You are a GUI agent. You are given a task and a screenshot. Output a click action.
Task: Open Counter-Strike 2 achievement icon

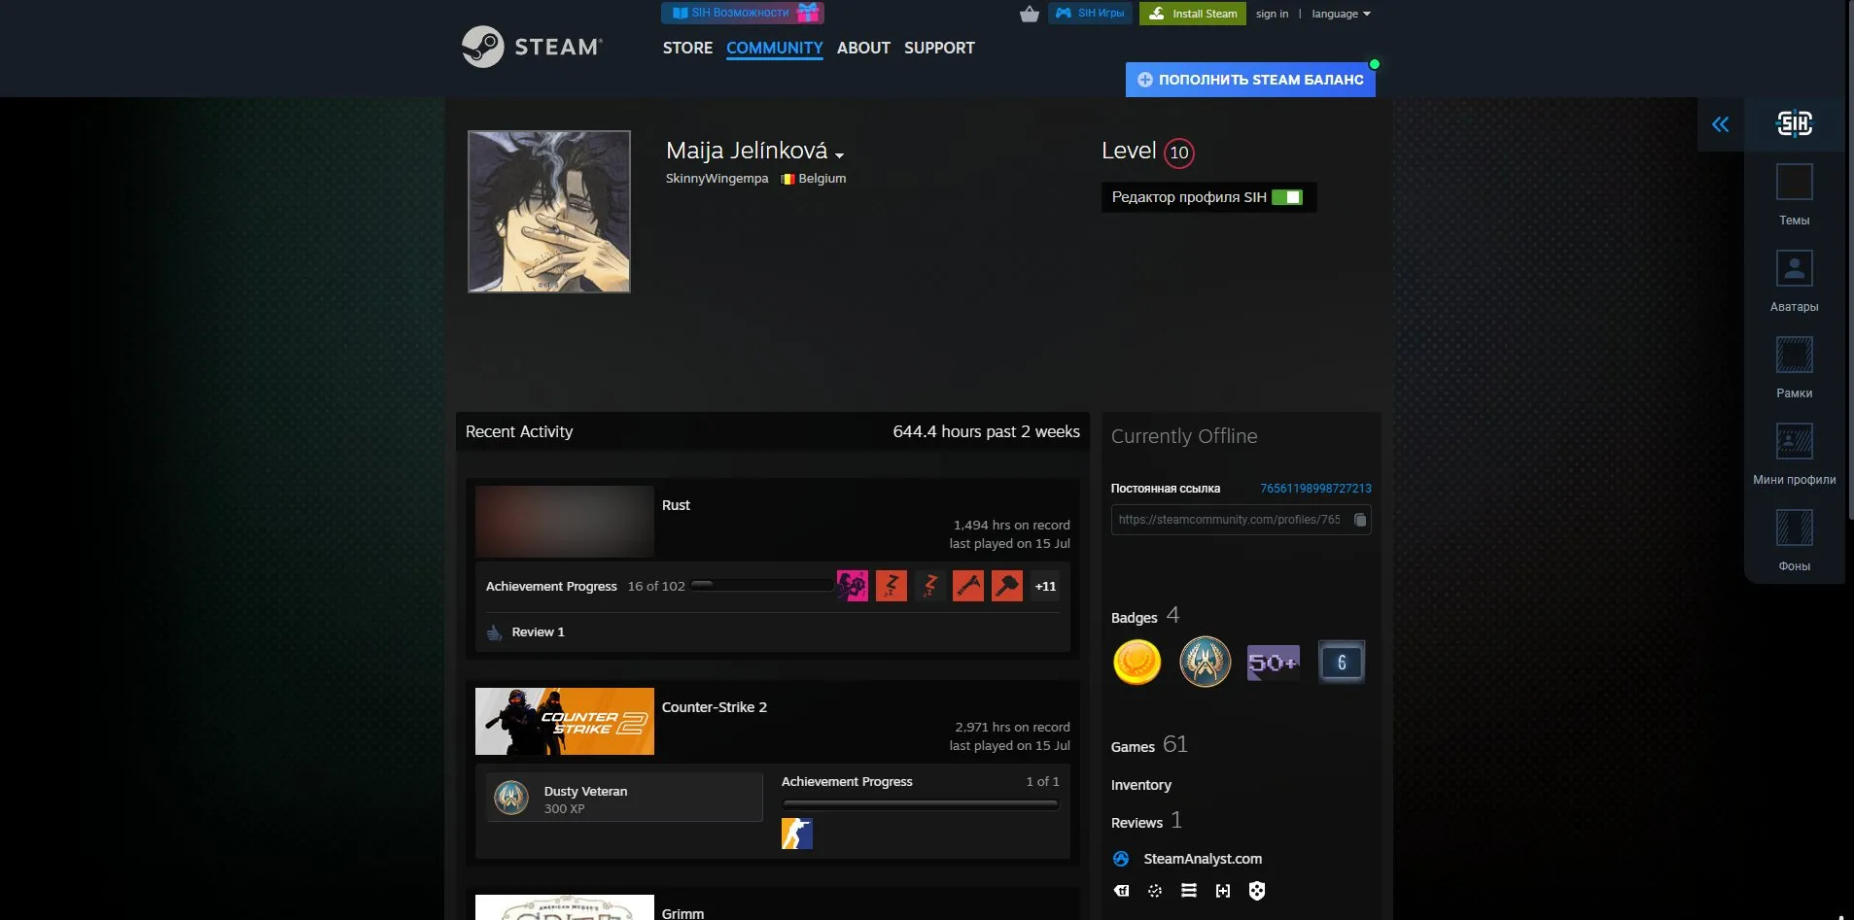[797, 834]
